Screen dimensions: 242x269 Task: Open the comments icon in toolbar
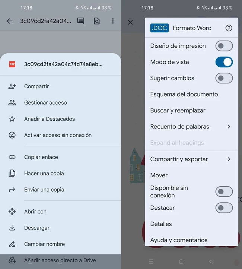(x=80, y=21)
